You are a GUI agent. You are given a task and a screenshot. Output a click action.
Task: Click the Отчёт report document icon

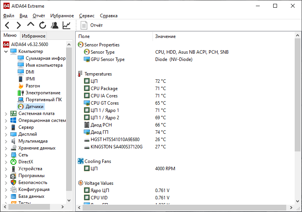pyautogui.click(x=84, y=25)
